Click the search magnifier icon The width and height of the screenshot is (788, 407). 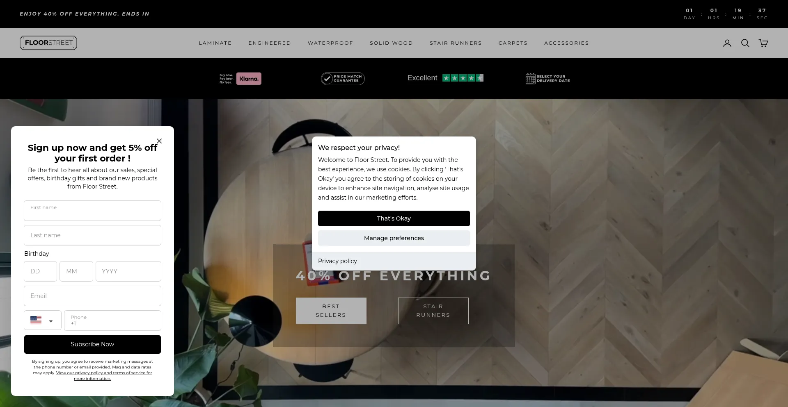point(745,43)
